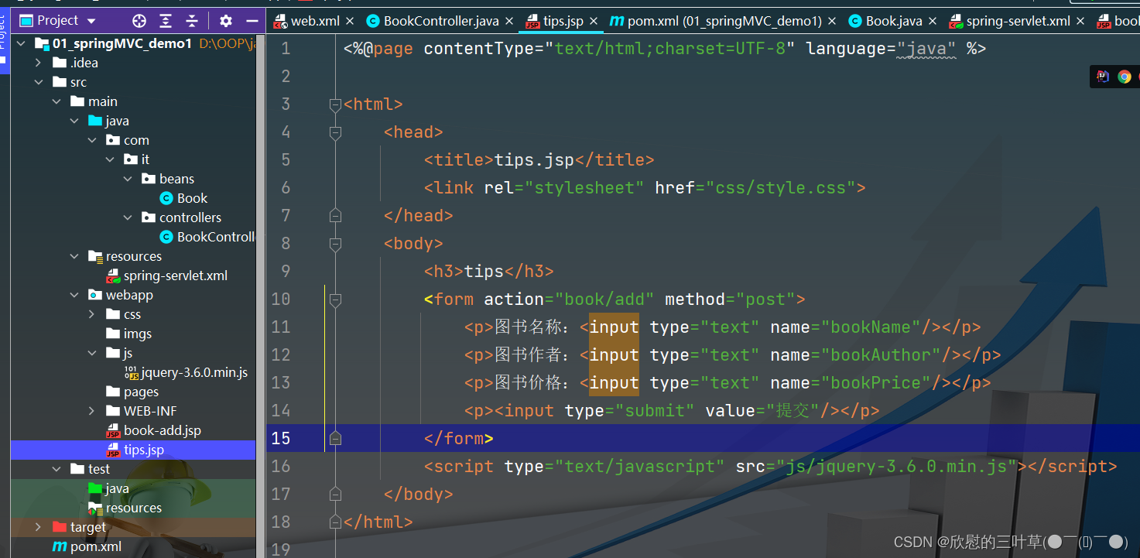Viewport: 1140px width, 558px height.
Task: Collapse the src folder
Action: [39, 82]
